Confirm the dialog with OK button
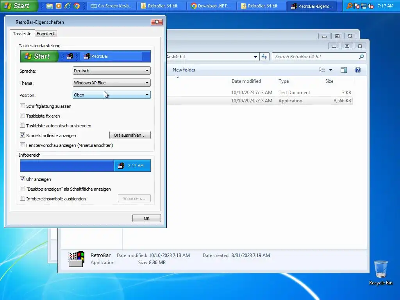 146,218
